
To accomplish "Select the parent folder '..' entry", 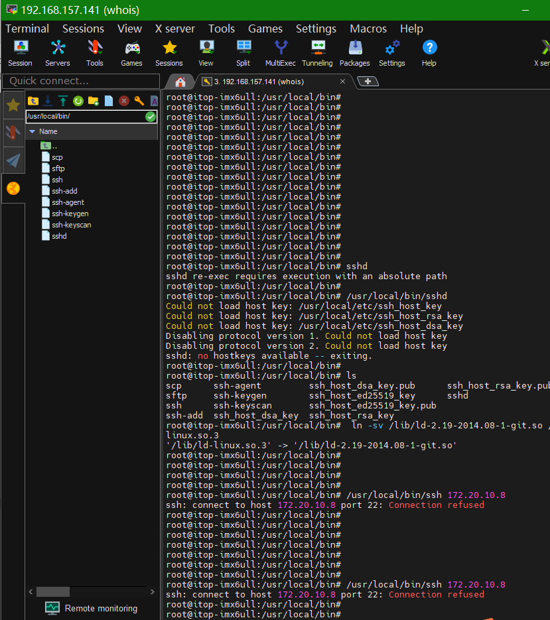I will [x=50, y=146].
